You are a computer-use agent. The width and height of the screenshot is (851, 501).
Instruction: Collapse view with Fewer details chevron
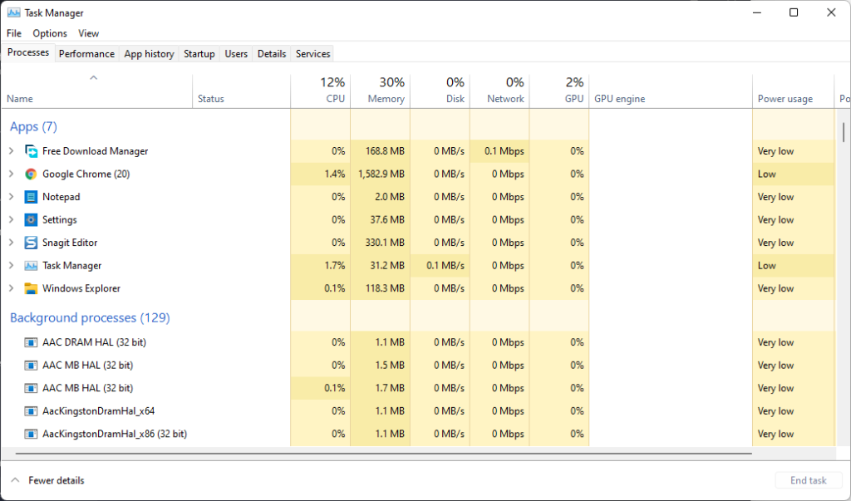coord(15,480)
